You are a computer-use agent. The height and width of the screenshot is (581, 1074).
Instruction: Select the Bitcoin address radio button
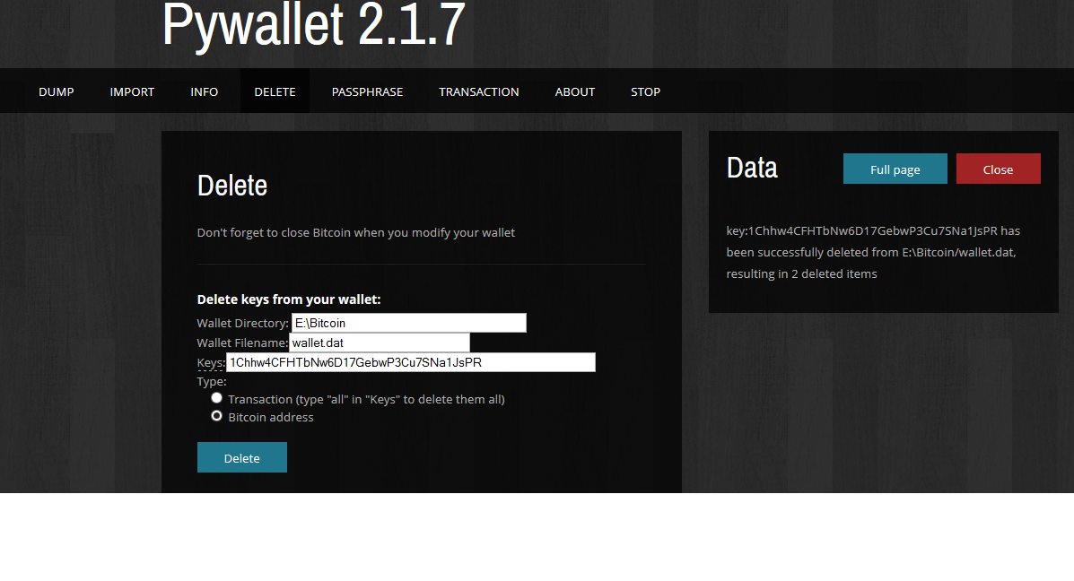click(216, 416)
